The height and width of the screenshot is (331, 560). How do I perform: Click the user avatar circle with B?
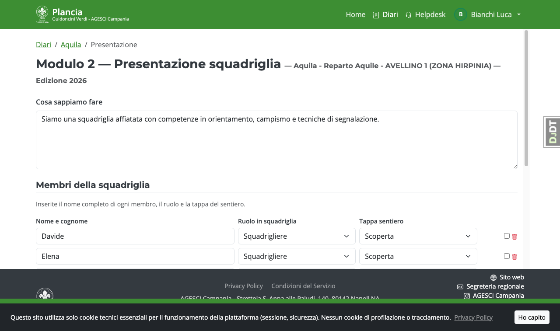pyautogui.click(x=461, y=14)
